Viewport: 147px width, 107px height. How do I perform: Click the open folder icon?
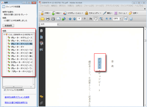pos(43,19)
